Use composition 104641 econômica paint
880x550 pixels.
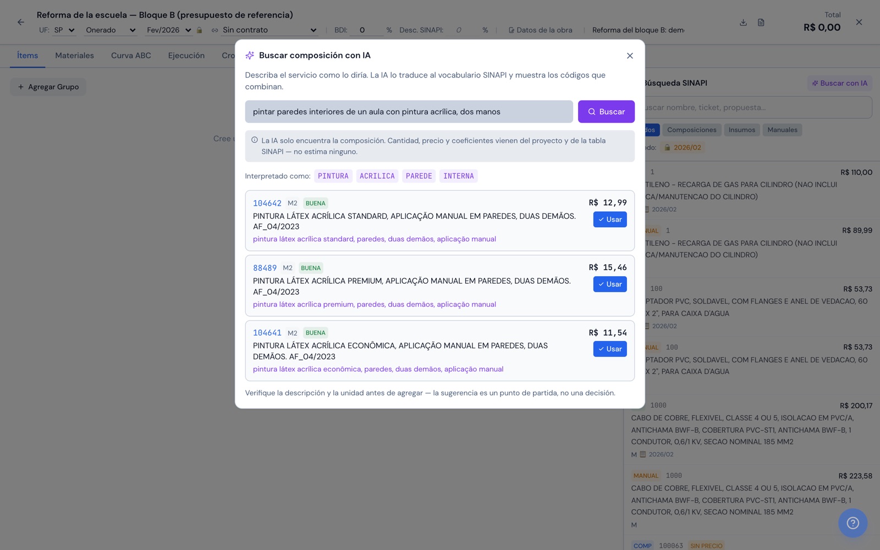pos(610,349)
